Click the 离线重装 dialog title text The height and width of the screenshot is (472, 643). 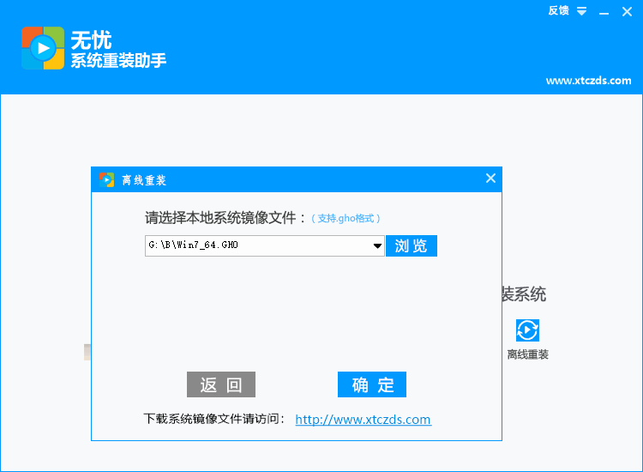click(x=144, y=180)
